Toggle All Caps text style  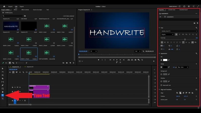[183, 34]
